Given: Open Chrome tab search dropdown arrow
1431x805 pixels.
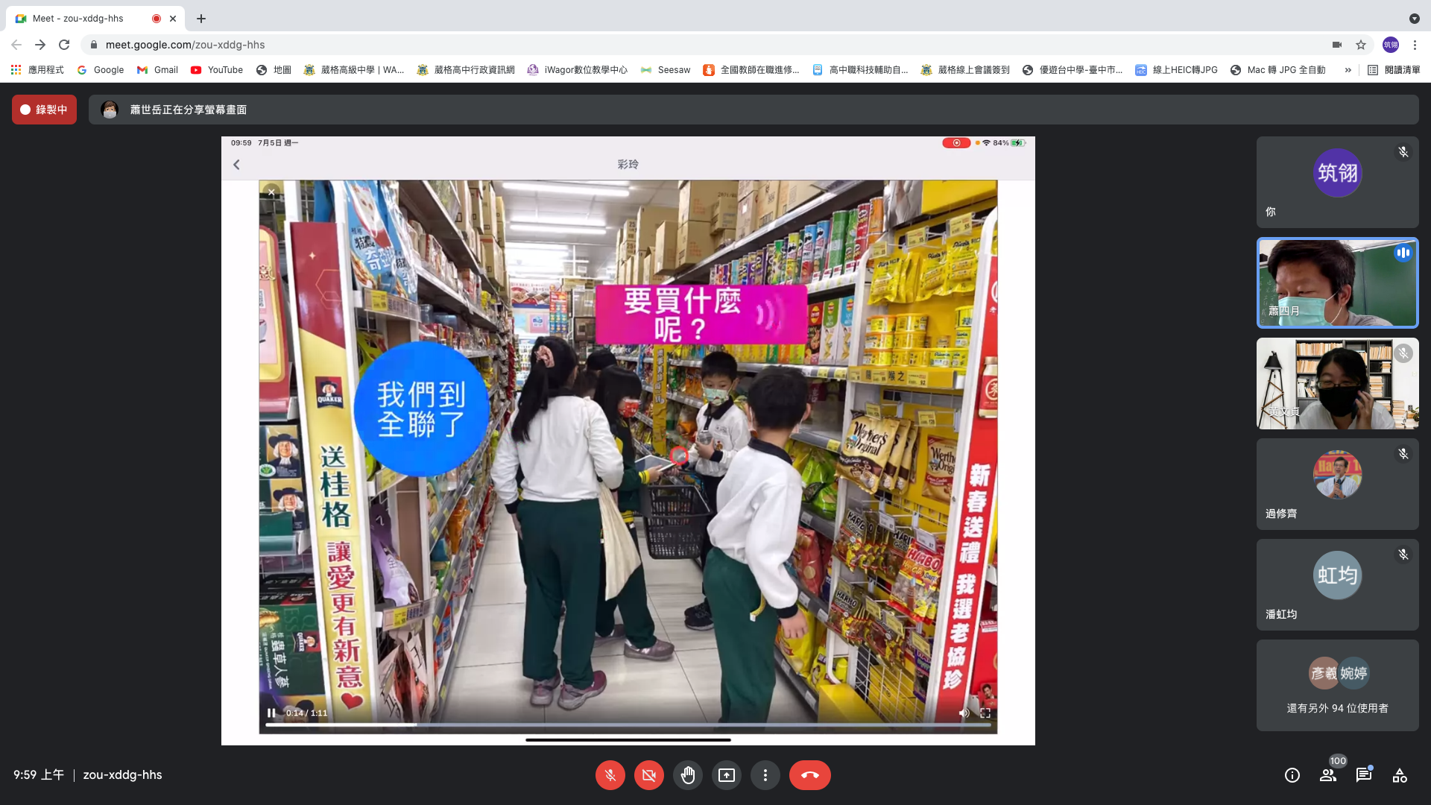Looking at the screenshot, I should tap(1414, 19).
